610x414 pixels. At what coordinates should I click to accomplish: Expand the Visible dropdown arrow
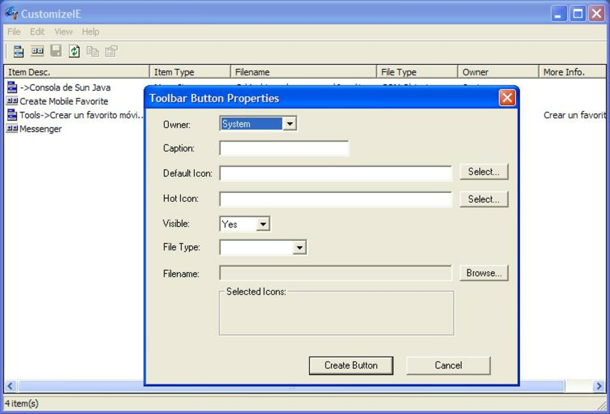point(263,224)
